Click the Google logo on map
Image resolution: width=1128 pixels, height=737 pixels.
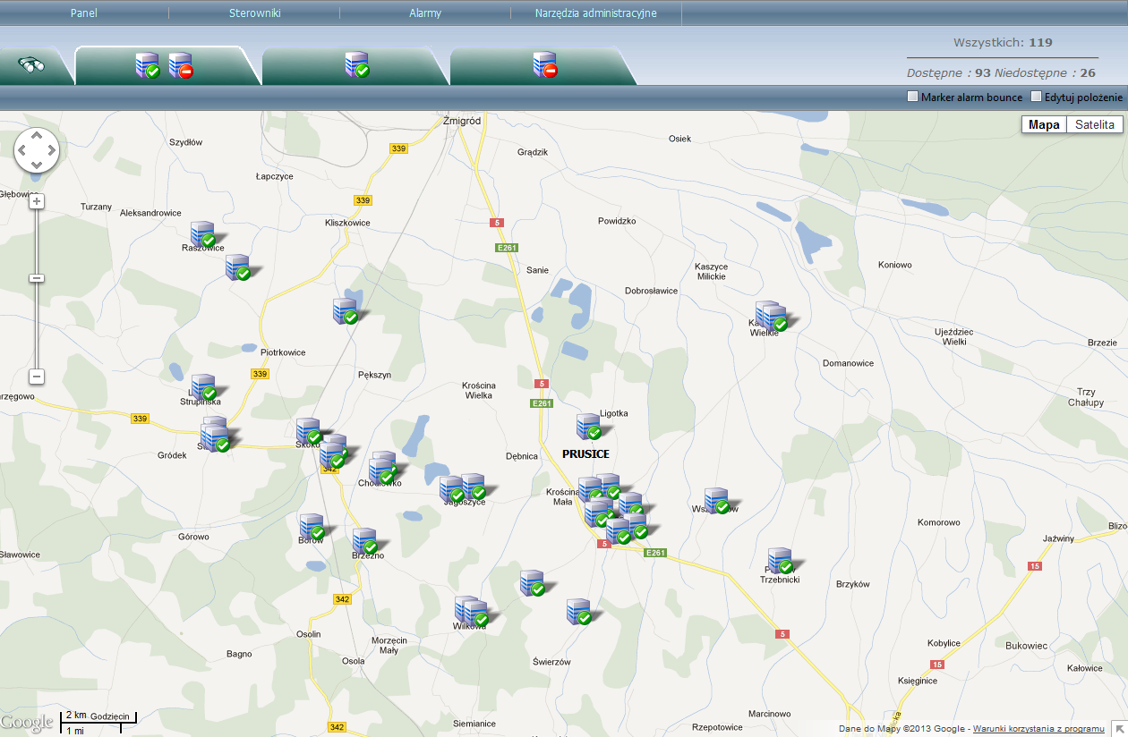click(27, 723)
